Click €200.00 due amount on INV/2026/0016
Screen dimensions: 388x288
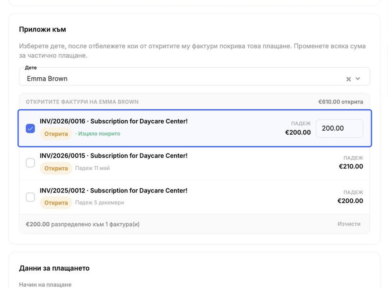[x=298, y=132]
